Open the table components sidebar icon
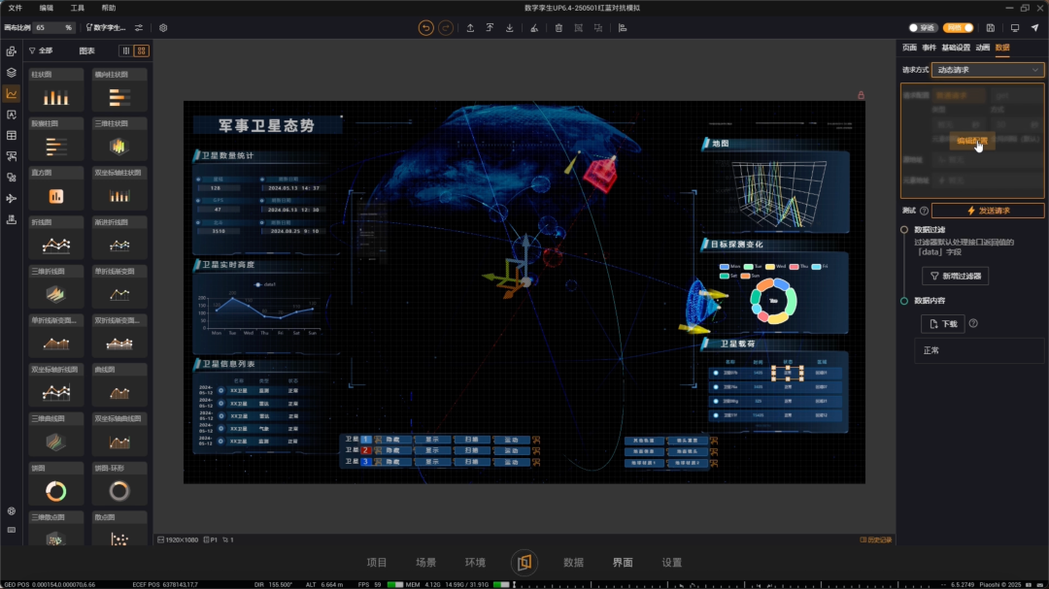This screenshot has height=589, width=1049. click(x=12, y=136)
